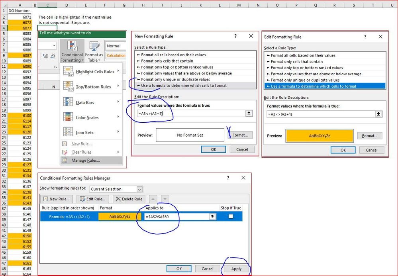The image size is (398, 276).
Task: Click Apply in Rules Manager
Action: coord(236,269)
